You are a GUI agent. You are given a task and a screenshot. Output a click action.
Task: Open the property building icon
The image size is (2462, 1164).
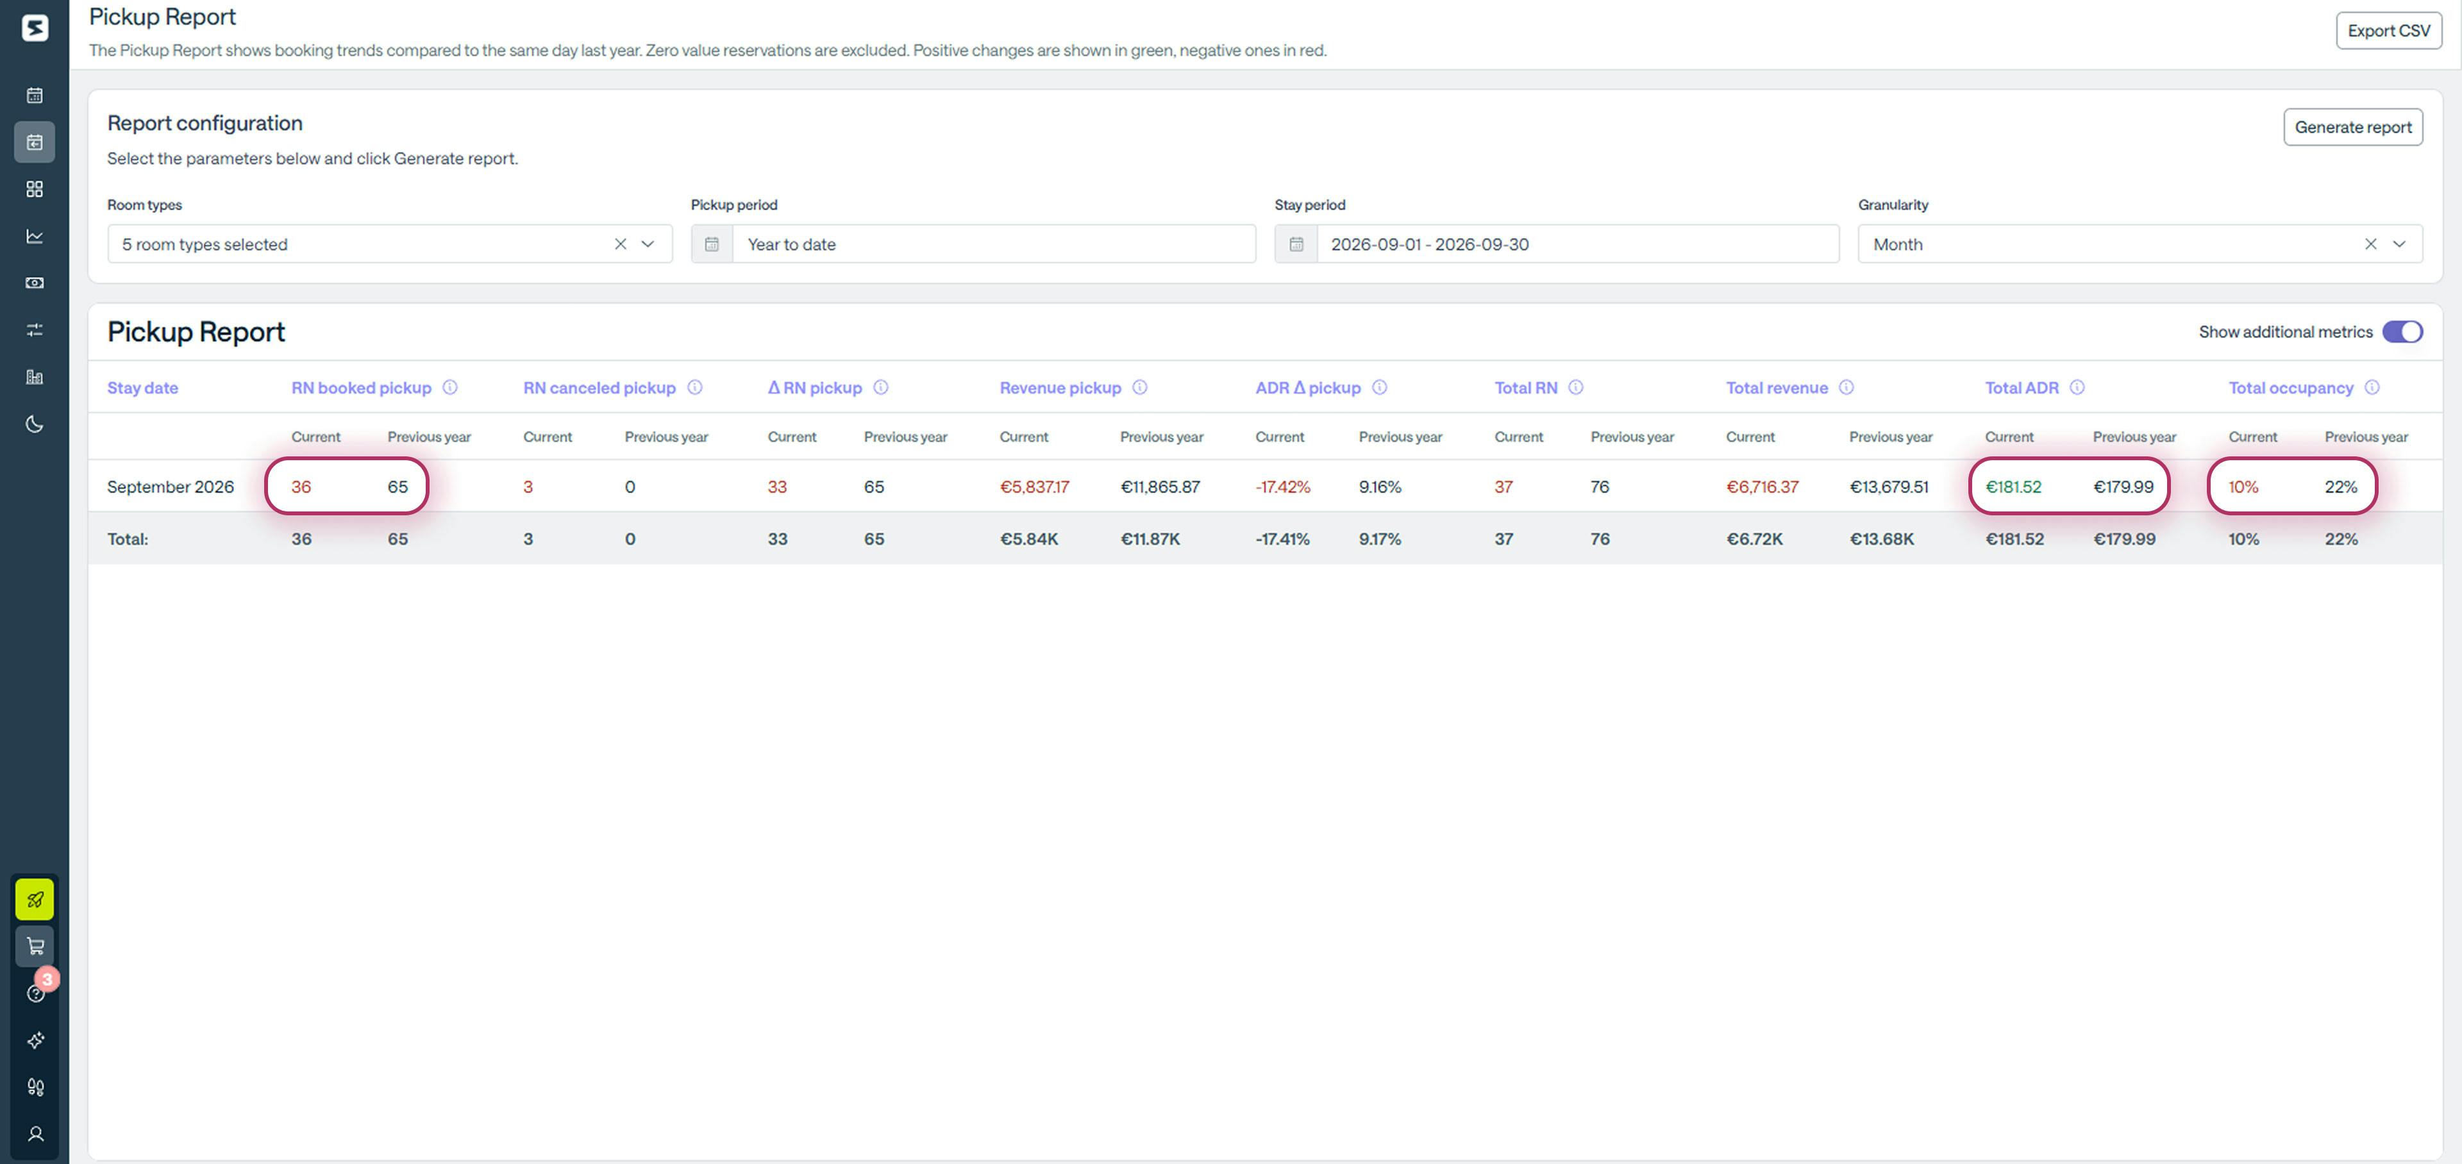tap(35, 378)
